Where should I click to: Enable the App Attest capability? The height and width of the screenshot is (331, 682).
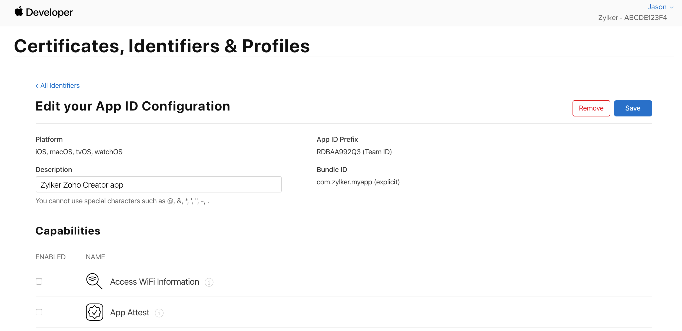click(x=39, y=312)
